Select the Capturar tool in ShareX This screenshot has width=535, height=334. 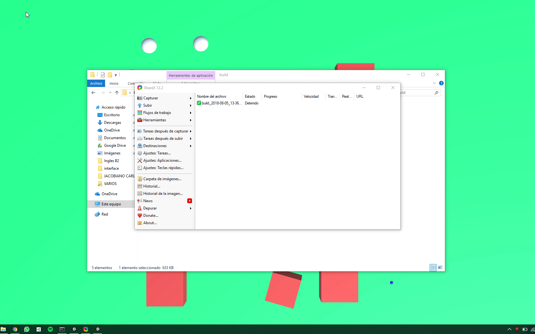coord(151,98)
